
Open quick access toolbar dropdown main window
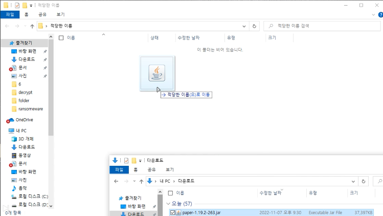point(31,6)
